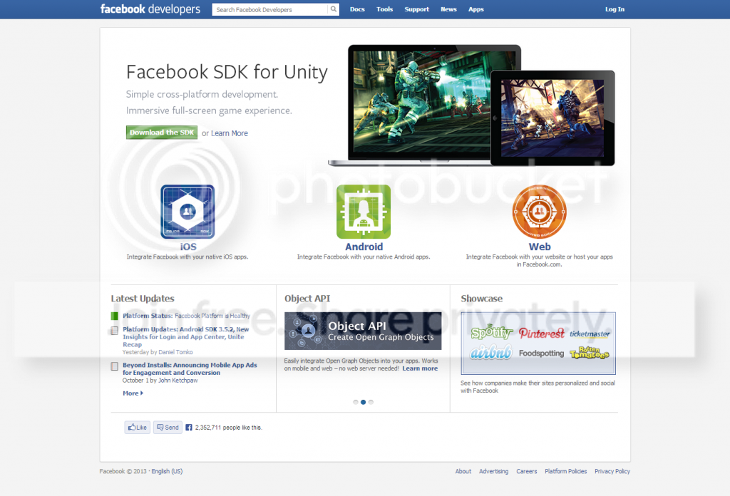Open Platform Updates Android SDK 3.5.2 article
The image size is (730, 496).
pyautogui.click(x=186, y=337)
